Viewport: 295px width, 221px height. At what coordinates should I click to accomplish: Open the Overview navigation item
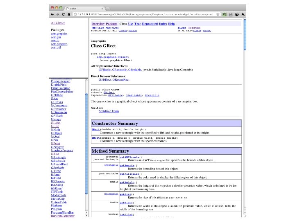[x=98, y=24]
